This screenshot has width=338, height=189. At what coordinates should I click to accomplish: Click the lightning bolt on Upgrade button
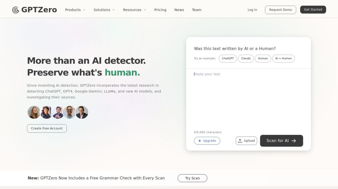pyautogui.click(x=199, y=140)
